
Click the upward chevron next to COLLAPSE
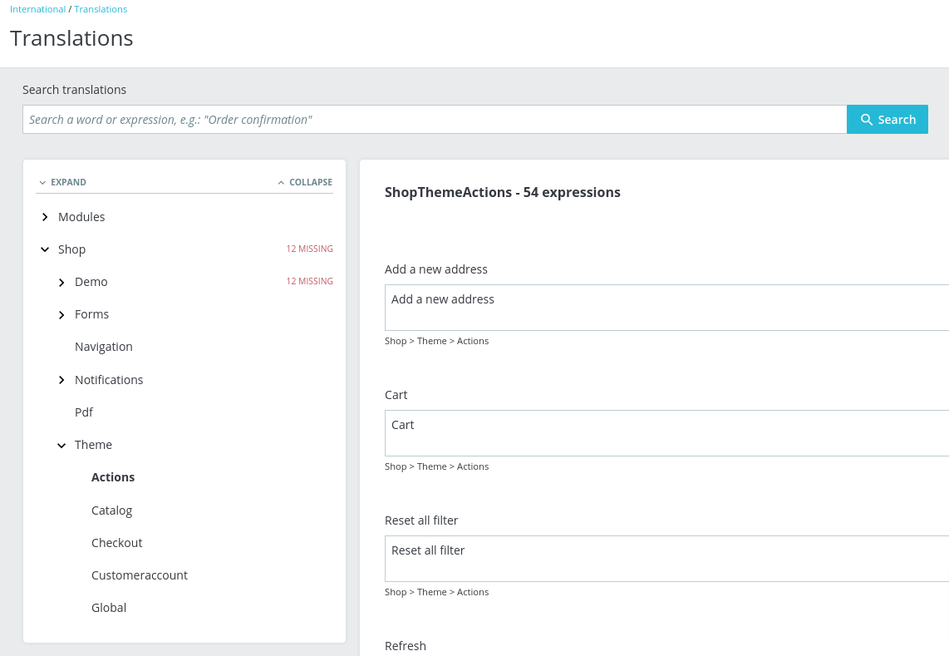click(281, 181)
